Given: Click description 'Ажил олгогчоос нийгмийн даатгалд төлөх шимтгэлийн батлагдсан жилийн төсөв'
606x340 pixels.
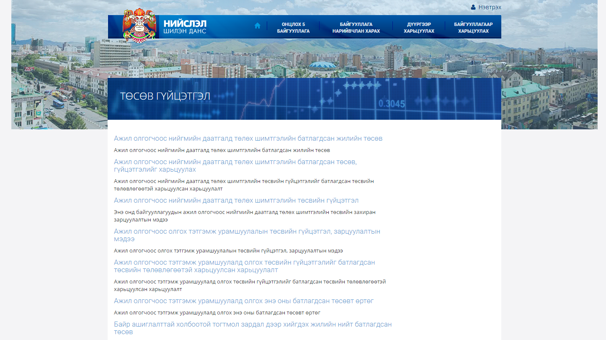Looking at the screenshot, I should pyautogui.click(x=222, y=150).
